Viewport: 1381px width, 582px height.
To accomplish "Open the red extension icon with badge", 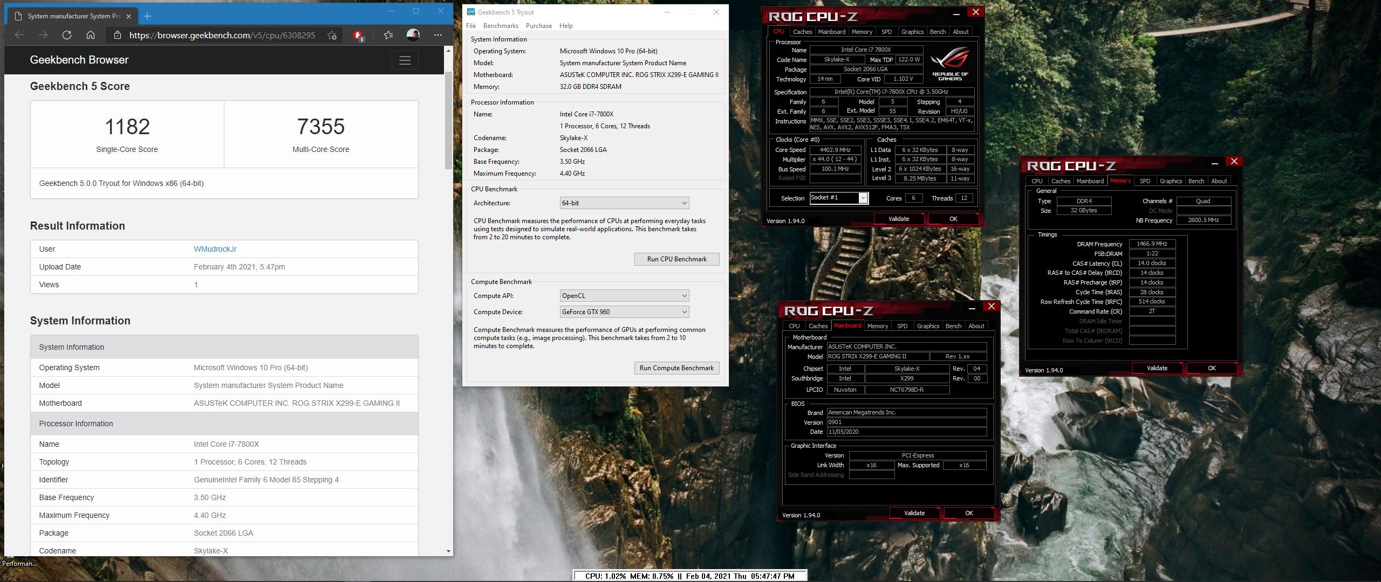I will point(358,36).
